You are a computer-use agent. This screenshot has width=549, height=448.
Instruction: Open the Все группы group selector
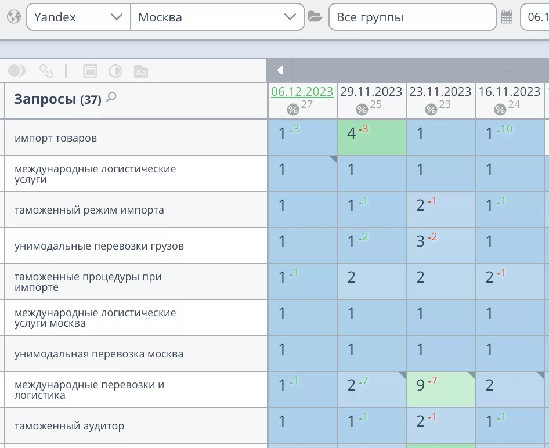click(412, 17)
